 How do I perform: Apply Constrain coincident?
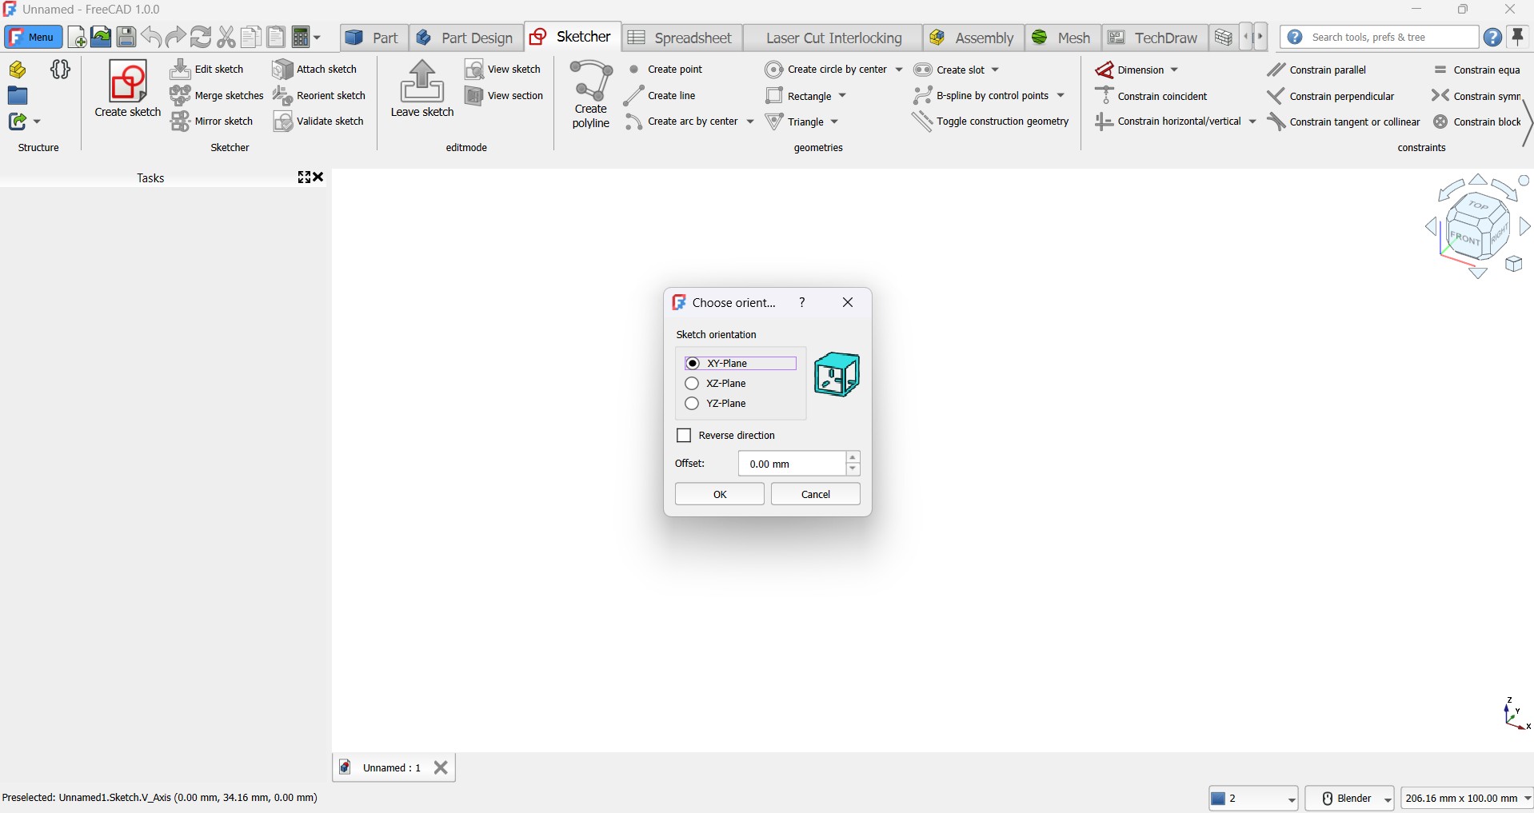1152,96
